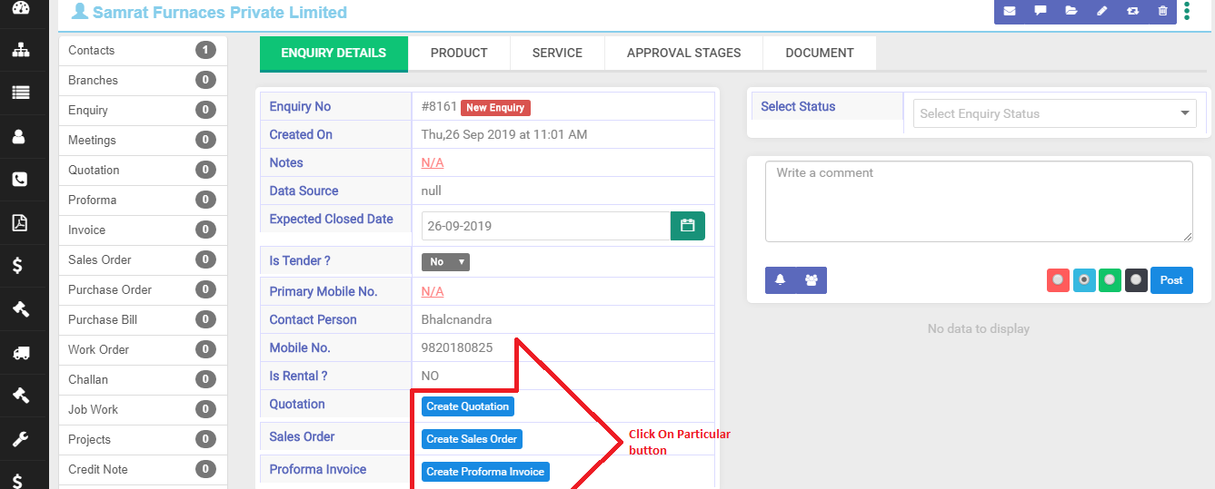The width and height of the screenshot is (1215, 489).
Task: Select the blue comment color option
Action: point(1084,280)
